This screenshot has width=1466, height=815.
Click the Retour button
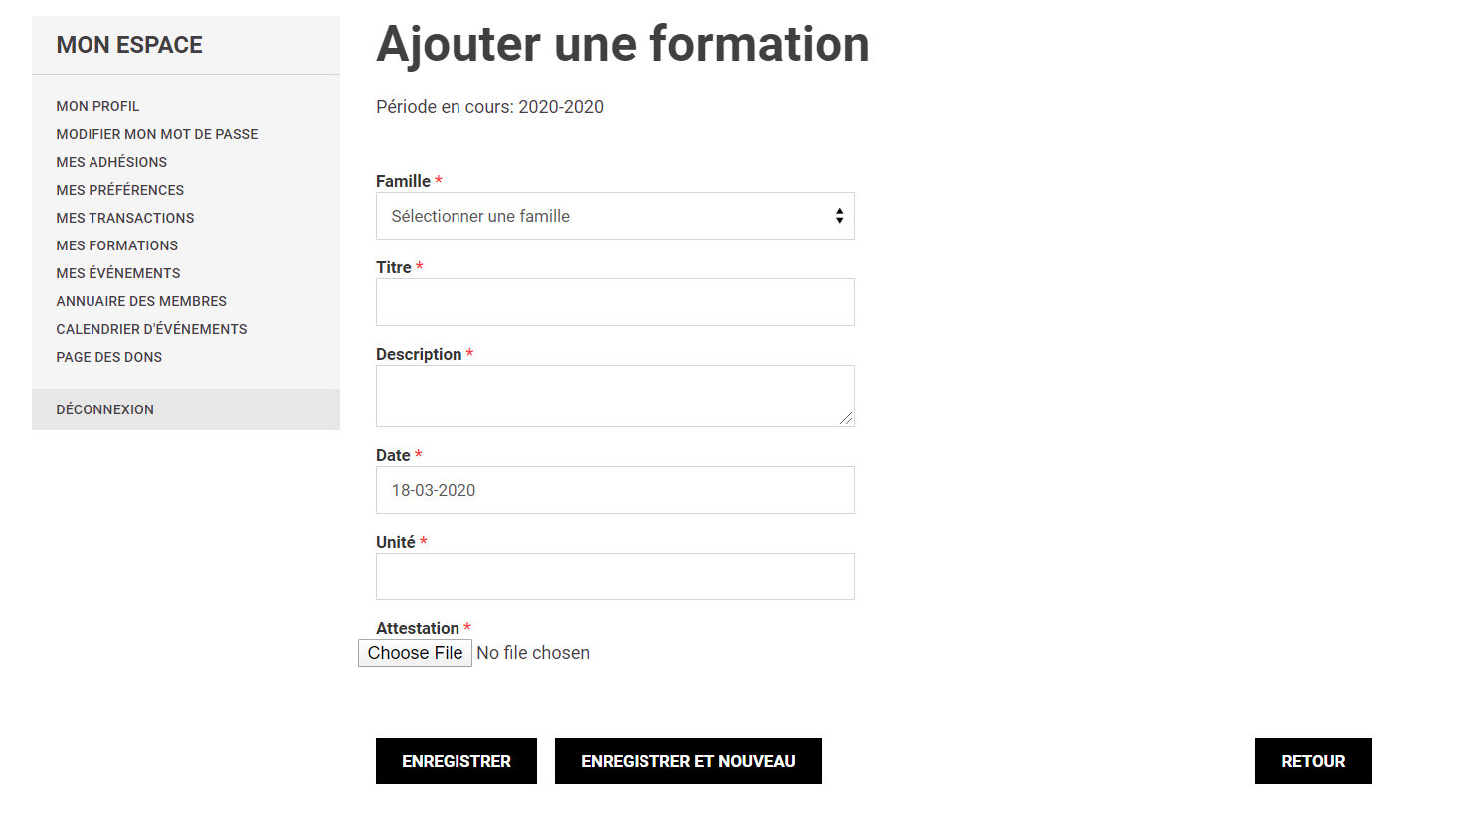coord(1313,761)
